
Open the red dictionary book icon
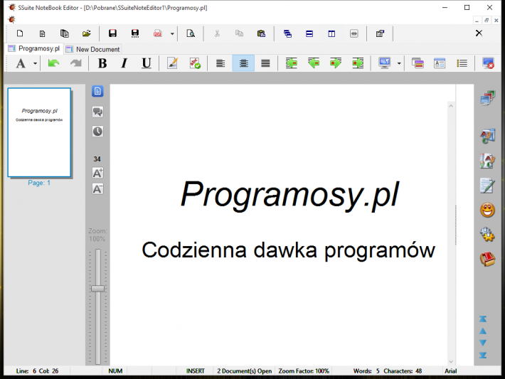487,260
